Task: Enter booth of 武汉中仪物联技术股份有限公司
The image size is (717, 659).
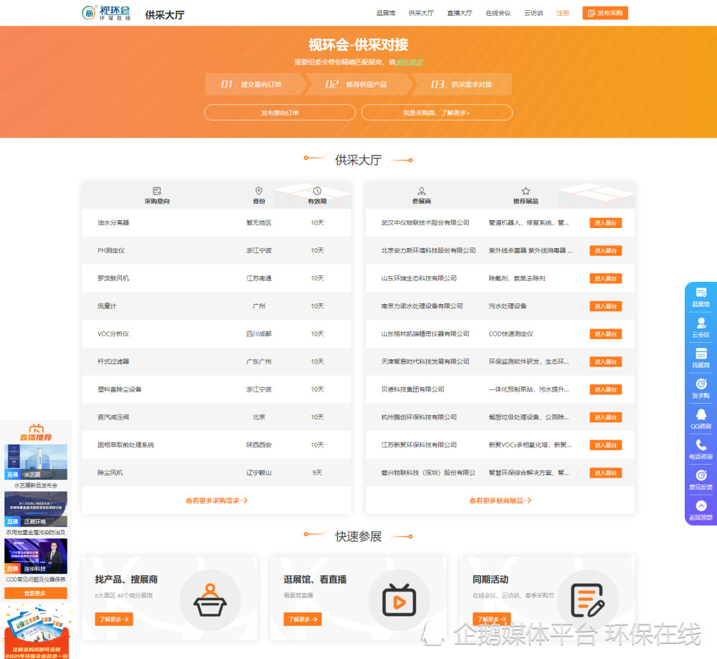Action: pos(605,223)
